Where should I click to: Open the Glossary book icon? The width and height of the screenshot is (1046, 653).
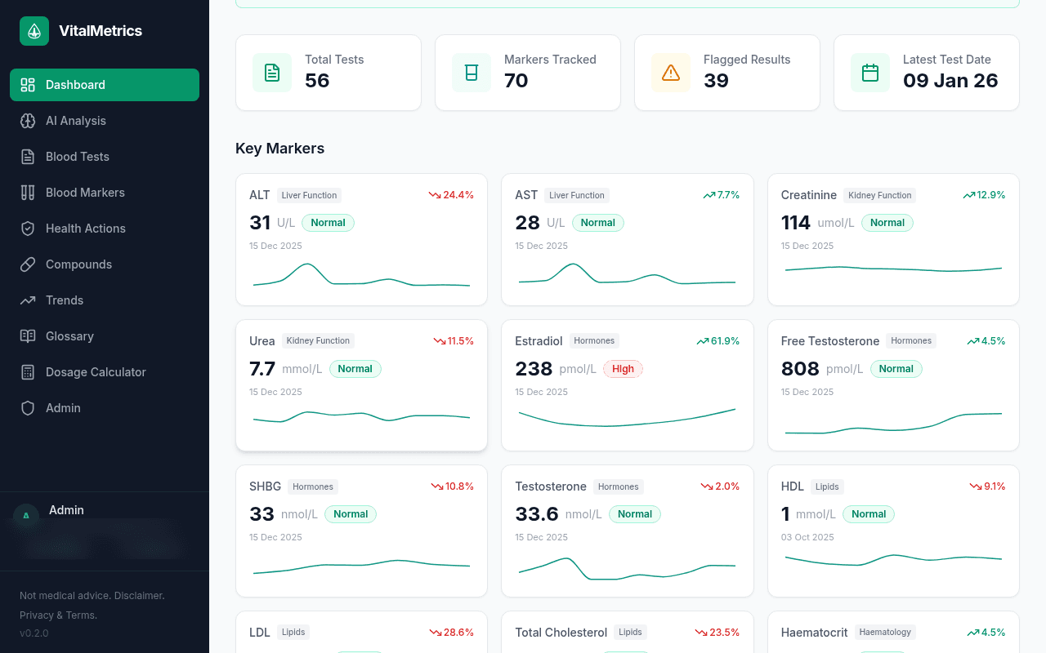point(27,336)
